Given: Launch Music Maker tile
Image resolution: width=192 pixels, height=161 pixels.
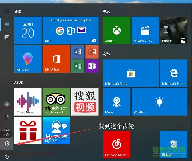Looking at the screenshot, I should (x=28, y=102).
